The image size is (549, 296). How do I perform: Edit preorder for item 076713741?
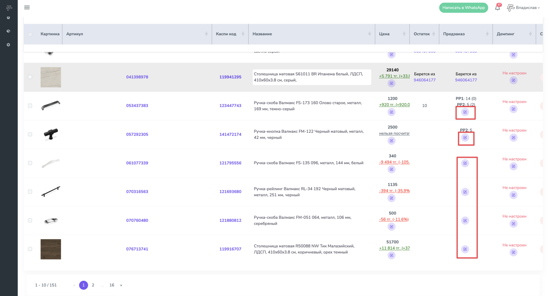pos(465,249)
